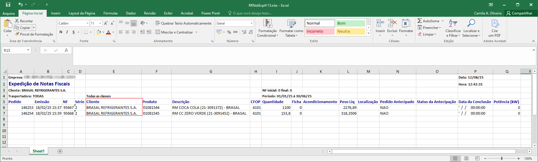Expand the cell styles gallery

pyautogui.click(x=369, y=34)
